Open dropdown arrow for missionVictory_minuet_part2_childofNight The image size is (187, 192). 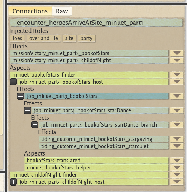tap(177, 60)
